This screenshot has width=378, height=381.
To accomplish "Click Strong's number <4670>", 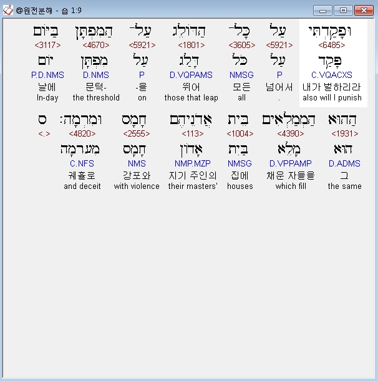I will 96,45.
